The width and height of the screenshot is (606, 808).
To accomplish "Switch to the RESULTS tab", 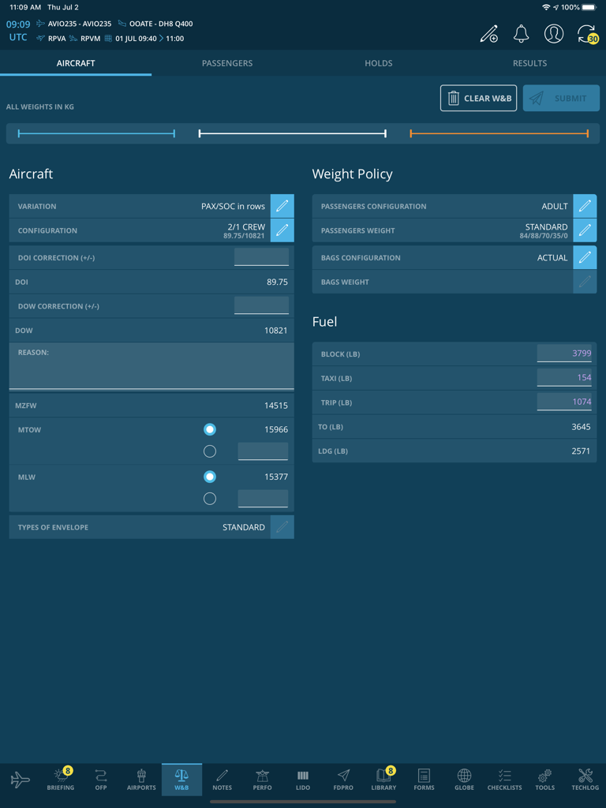I will click(530, 63).
